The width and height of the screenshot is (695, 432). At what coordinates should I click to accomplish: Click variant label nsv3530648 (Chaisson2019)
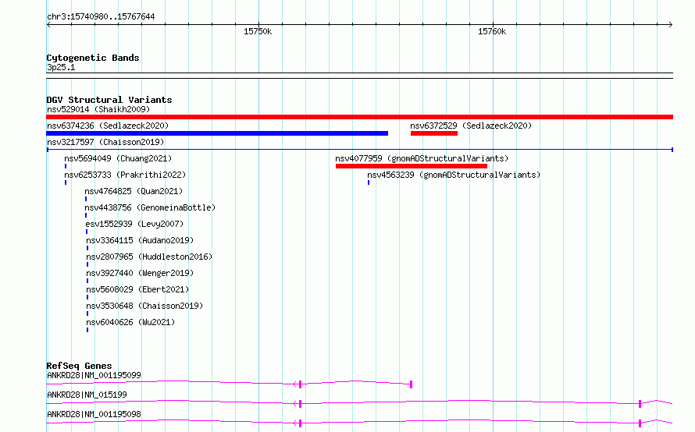144,306
